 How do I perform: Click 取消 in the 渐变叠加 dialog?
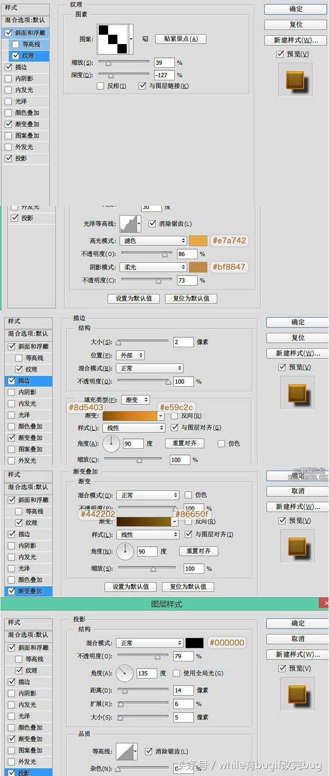(x=297, y=491)
